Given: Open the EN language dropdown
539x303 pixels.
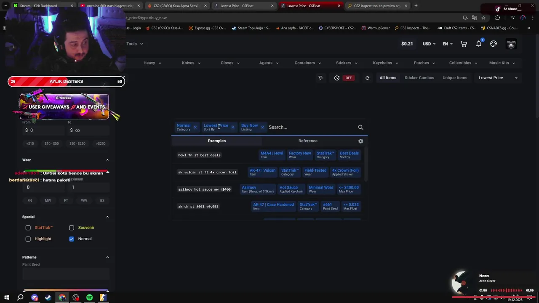Looking at the screenshot, I should click(x=448, y=44).
